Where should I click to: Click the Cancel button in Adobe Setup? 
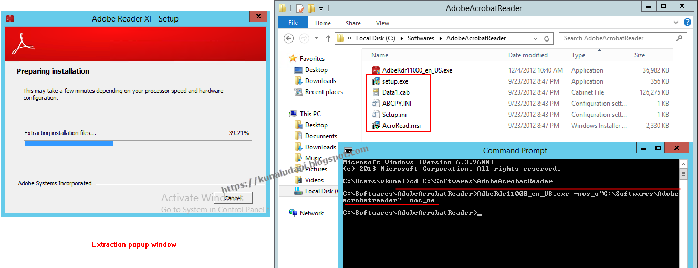click(233, 198)
